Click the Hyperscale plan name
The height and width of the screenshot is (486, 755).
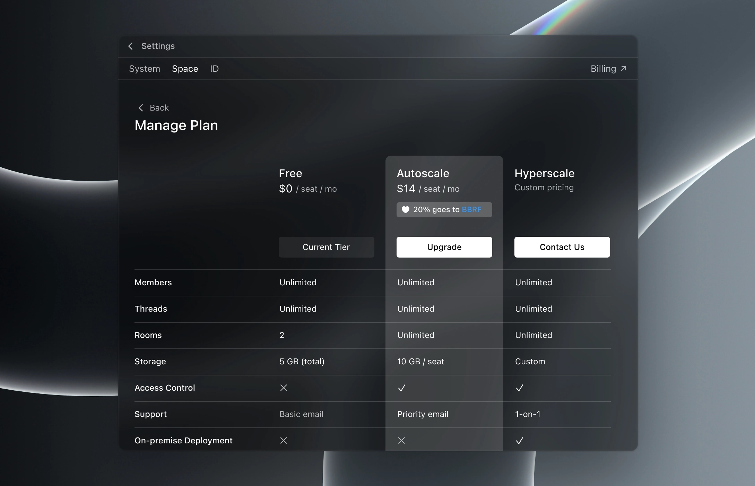(545, 173)
